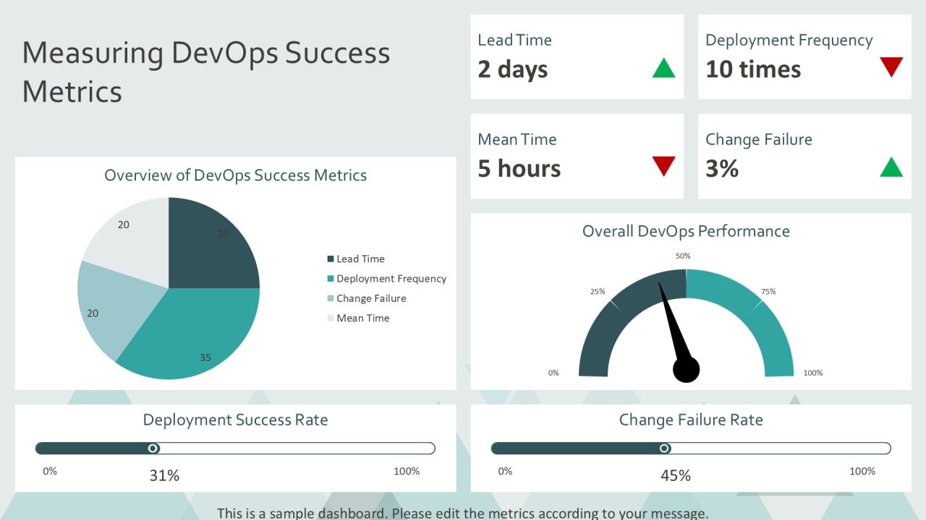Click the '45%' value under the slider
The width and height of the screenshot is (926, 520).
click(x=676, y=475)
